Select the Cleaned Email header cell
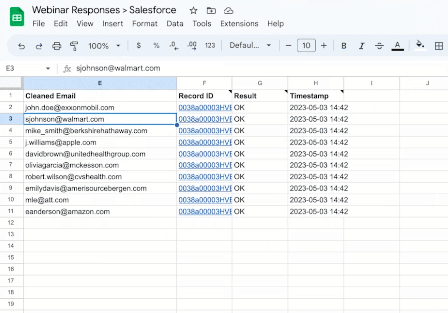Viewport: 448px width, 313px height. (100, 96)
